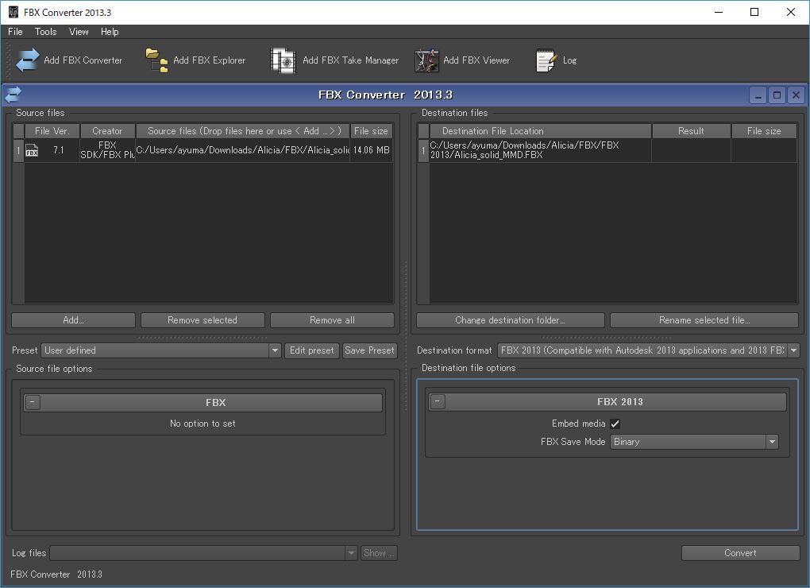810x588 pixels.
Task: Open the File menu
Action: [15, 32]
